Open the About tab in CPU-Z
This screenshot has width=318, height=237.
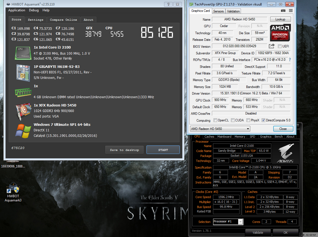click(290, 137)
